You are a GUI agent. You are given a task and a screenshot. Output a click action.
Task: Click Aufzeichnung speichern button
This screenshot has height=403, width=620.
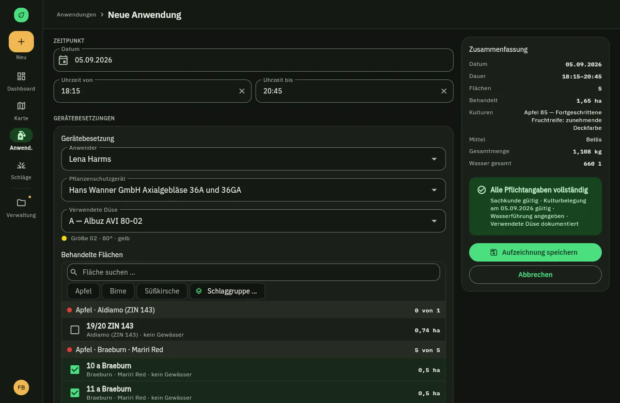(535, 252)
